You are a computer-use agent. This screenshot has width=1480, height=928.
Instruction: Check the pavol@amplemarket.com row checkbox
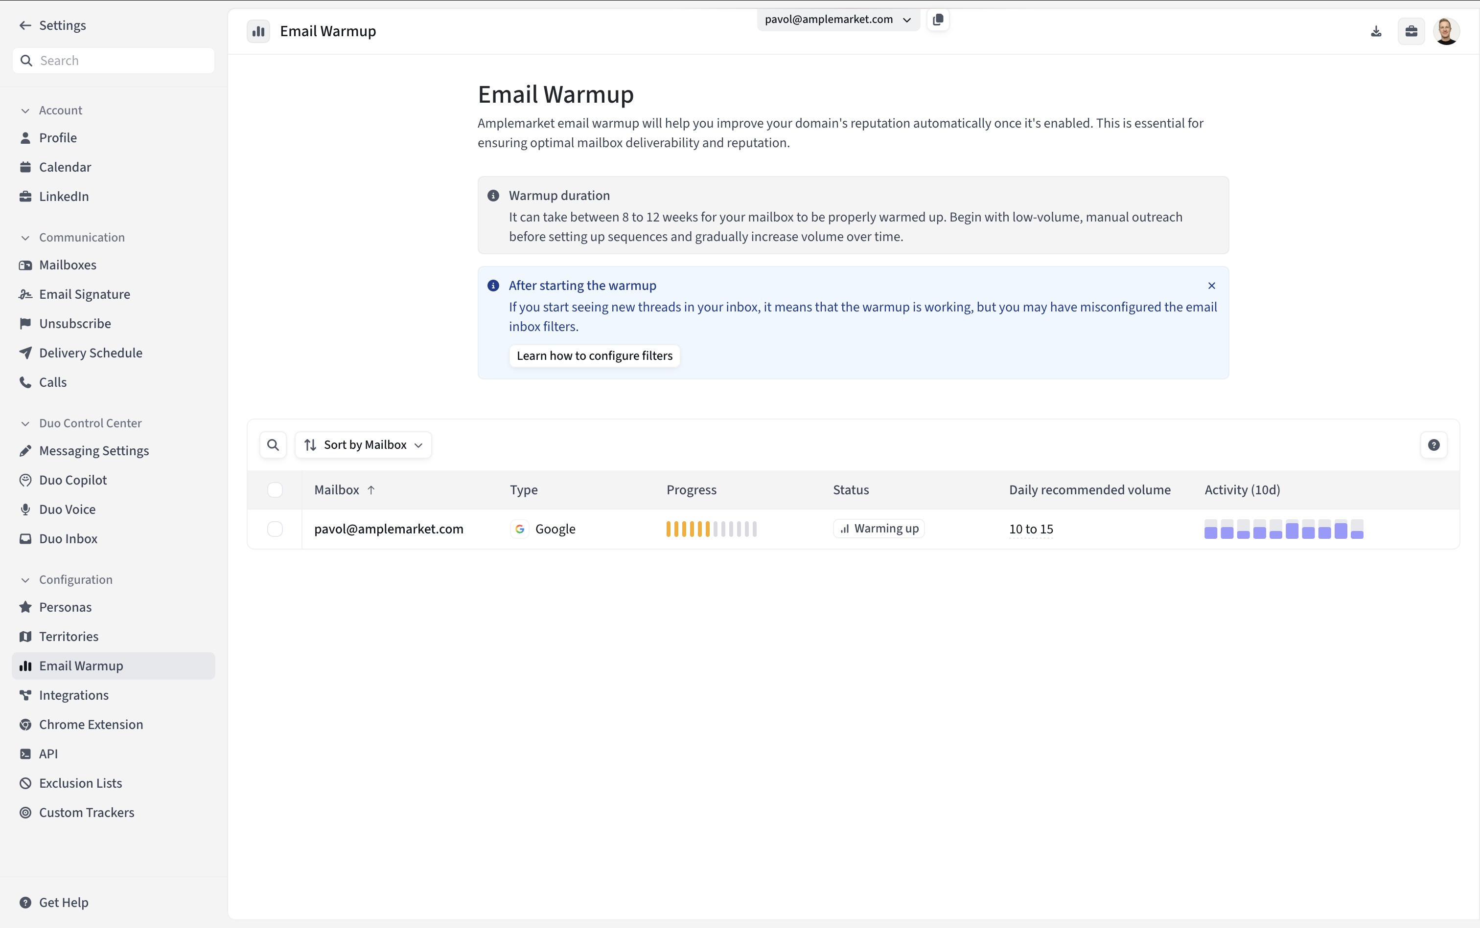pyautogui.click(x=275, y=529)
